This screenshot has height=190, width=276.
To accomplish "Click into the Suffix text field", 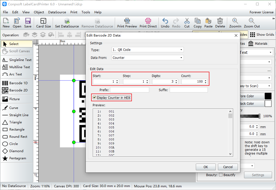I will (x=189, y=90).
